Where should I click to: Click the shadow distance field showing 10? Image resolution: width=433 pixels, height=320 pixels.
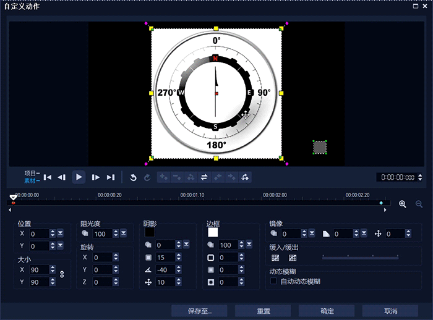point(165,282)
